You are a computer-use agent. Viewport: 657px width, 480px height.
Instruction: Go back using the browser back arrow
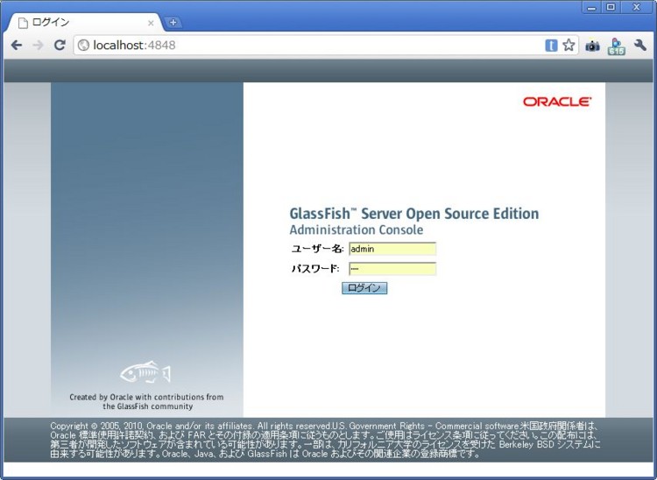tap(17, 45)
